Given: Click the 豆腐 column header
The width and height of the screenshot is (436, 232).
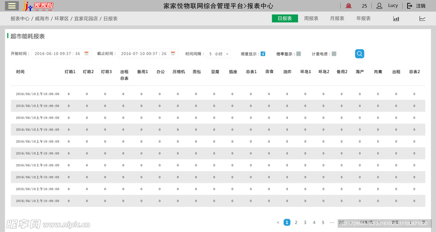Looking at the screenshot, I should tap(215, 72).
